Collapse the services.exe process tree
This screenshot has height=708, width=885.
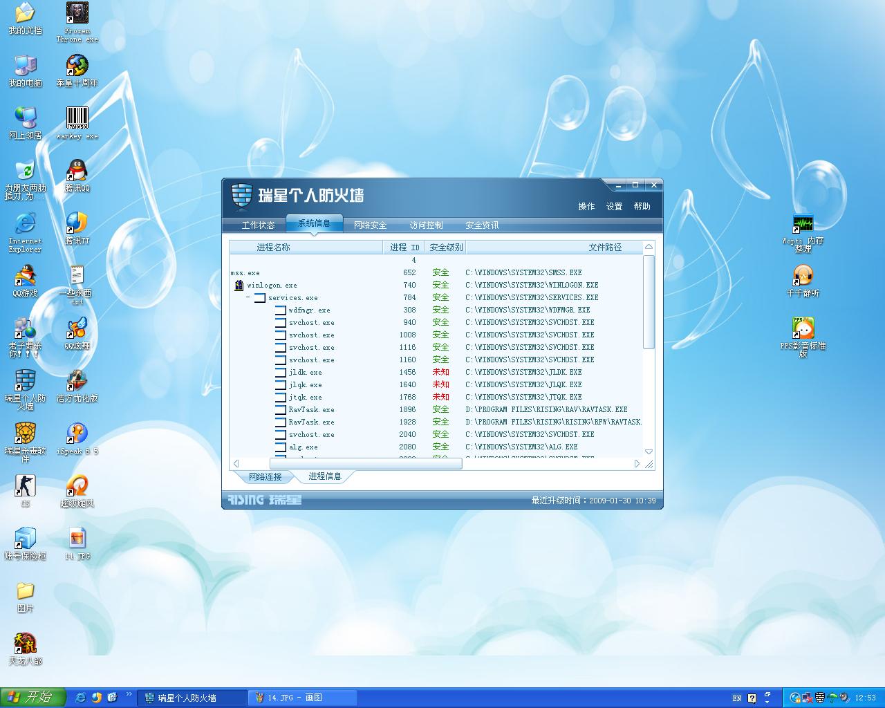click(x=248, y=297)
